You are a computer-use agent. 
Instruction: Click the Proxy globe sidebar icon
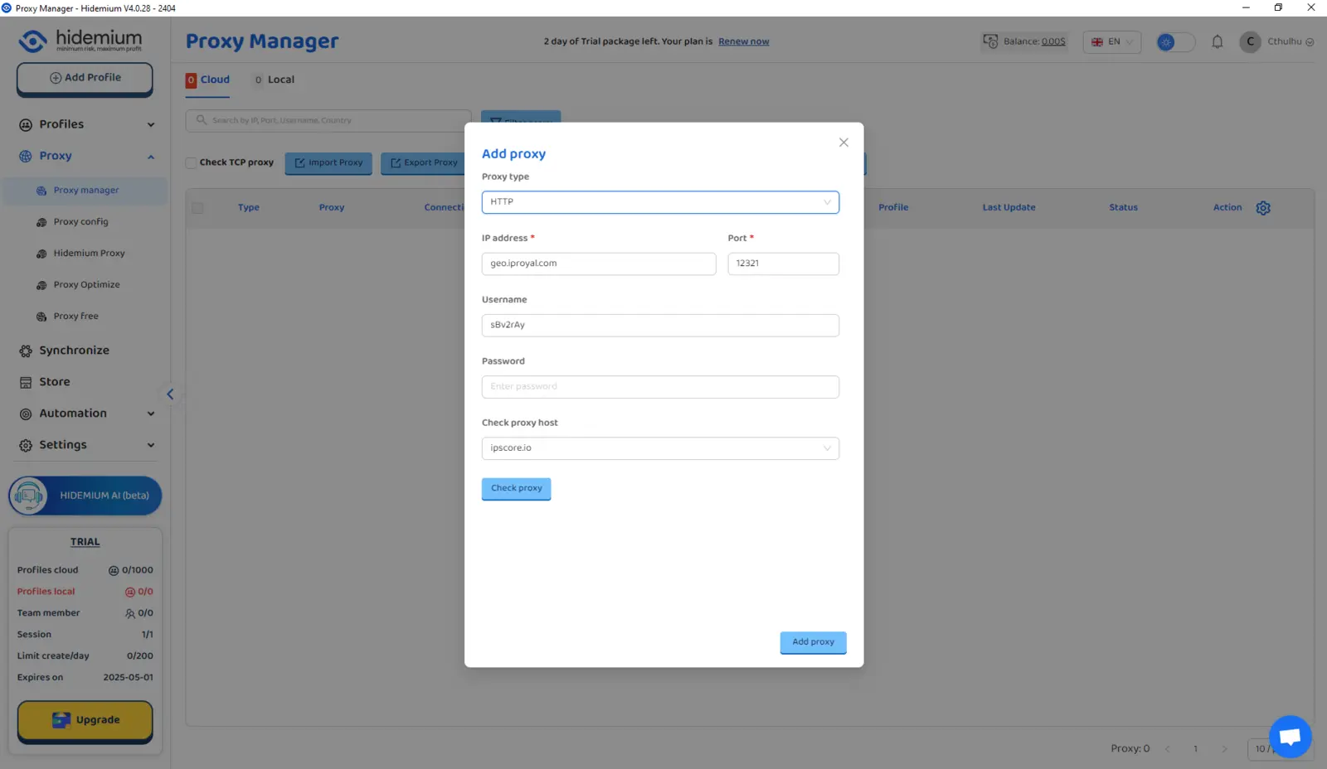tap(26, 157)
